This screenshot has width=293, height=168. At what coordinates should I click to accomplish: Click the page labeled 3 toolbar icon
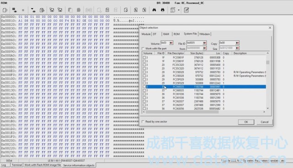tap(144, 10)
